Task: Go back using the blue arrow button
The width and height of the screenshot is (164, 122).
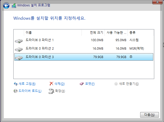Action: pos(6,6)
